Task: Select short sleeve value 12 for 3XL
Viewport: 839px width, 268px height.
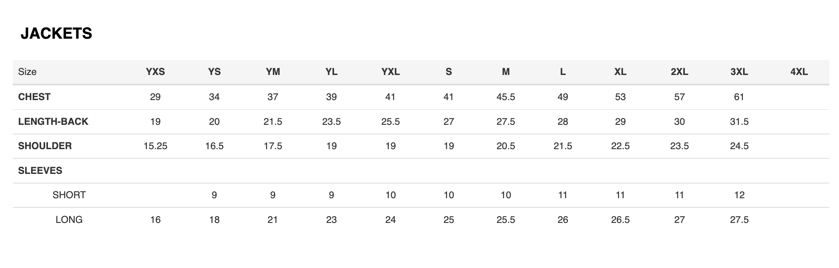Action: point(739,195)
